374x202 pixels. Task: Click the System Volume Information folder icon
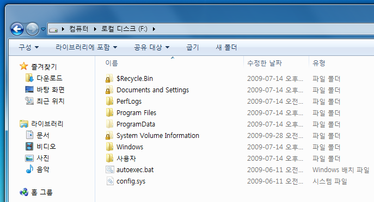point(109,135)
